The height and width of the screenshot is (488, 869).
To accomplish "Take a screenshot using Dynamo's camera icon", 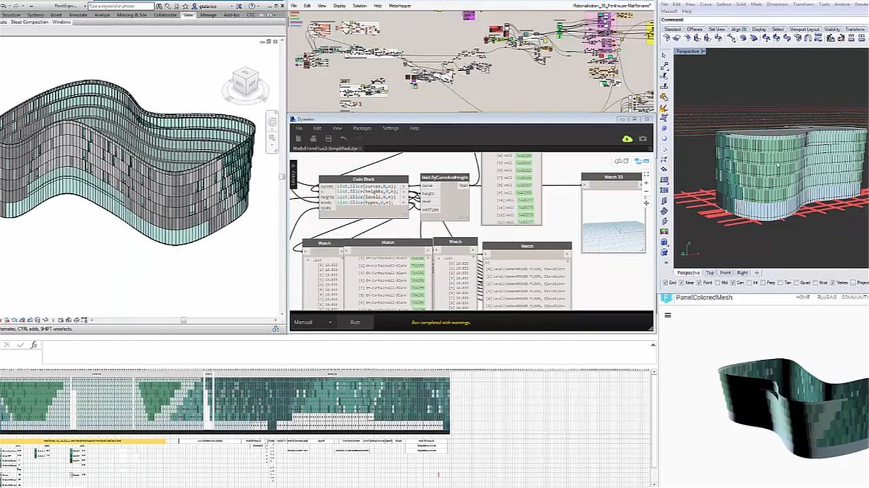I will click(x=642, y=139).
